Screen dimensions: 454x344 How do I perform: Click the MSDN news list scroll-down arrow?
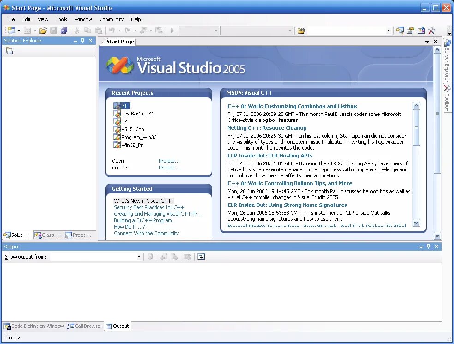(x=416, y=223)
